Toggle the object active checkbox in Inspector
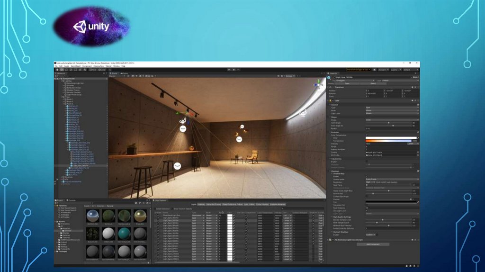This screenshot has width=485, height=272. [334, 77]
